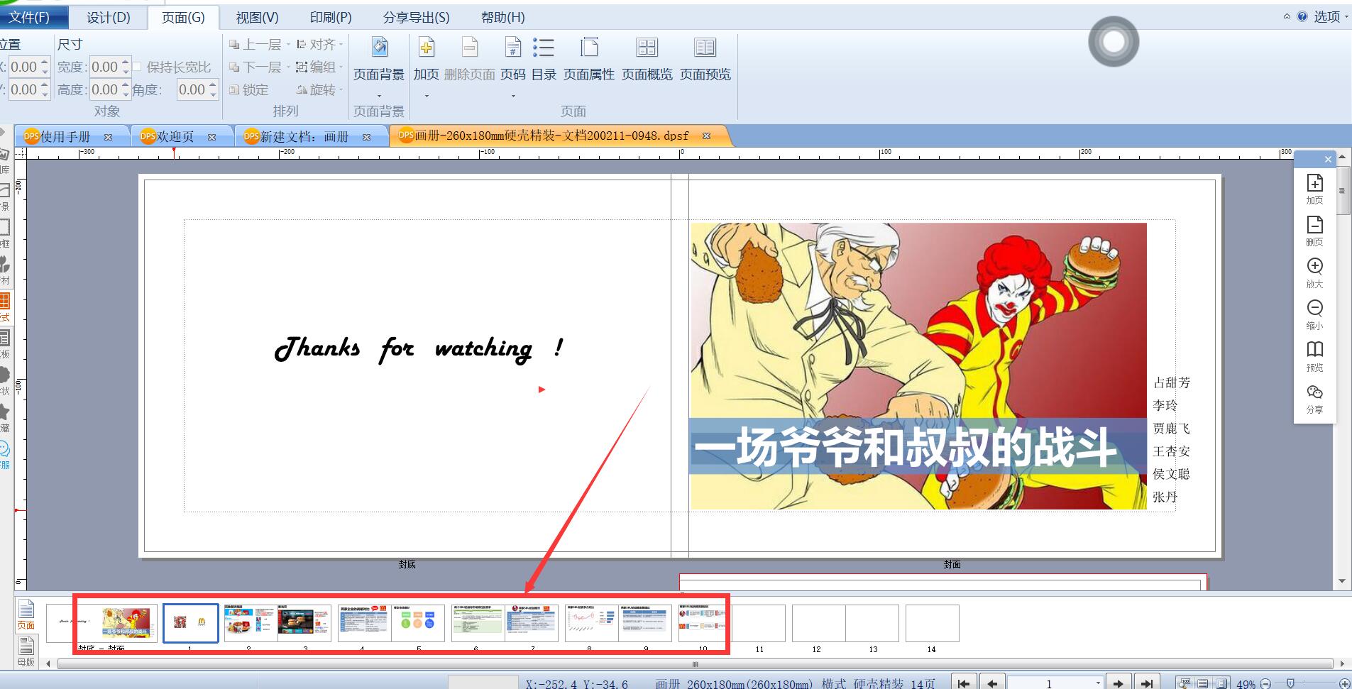Click 放大 zoom-in icon in floating panel
This screenshot has width=1352, height=689.
click(x=1314, y=272)
